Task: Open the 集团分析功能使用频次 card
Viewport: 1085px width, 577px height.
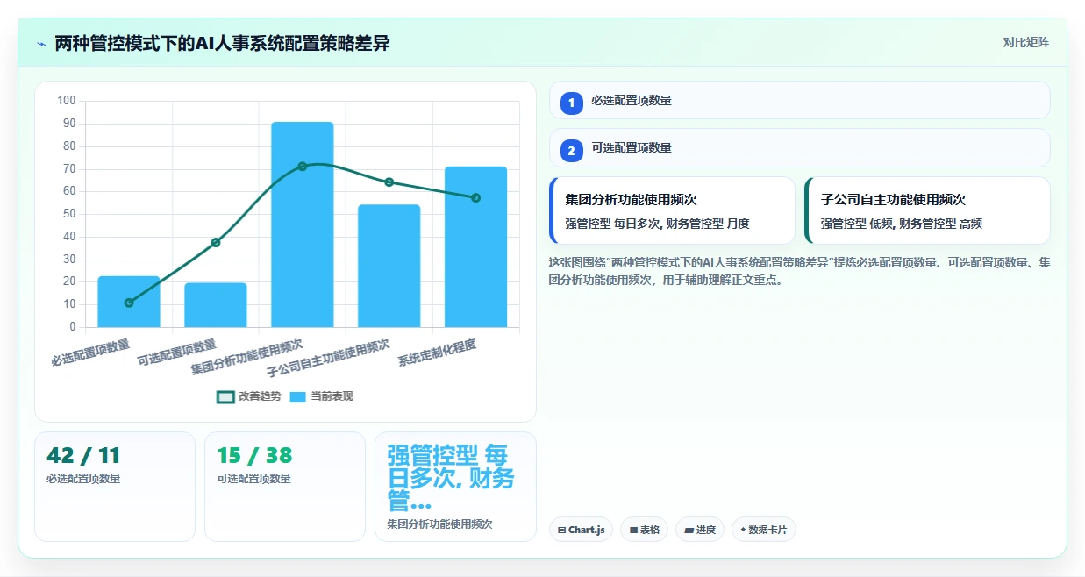Action: coord(672,210)
